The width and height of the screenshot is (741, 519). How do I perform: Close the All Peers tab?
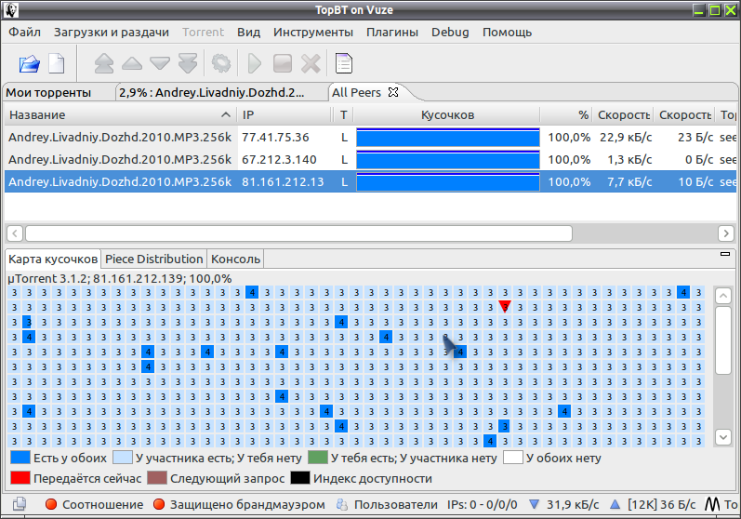tap(392, 92)
